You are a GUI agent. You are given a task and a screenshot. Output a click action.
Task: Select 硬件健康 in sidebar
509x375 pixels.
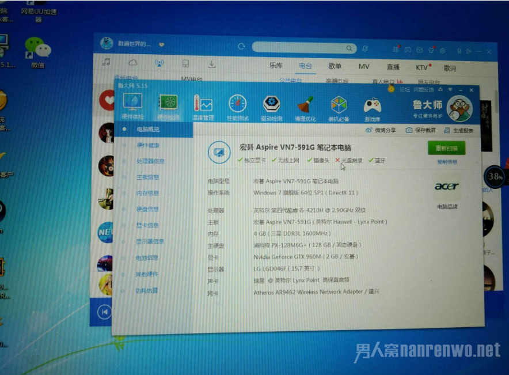point(148,145)
